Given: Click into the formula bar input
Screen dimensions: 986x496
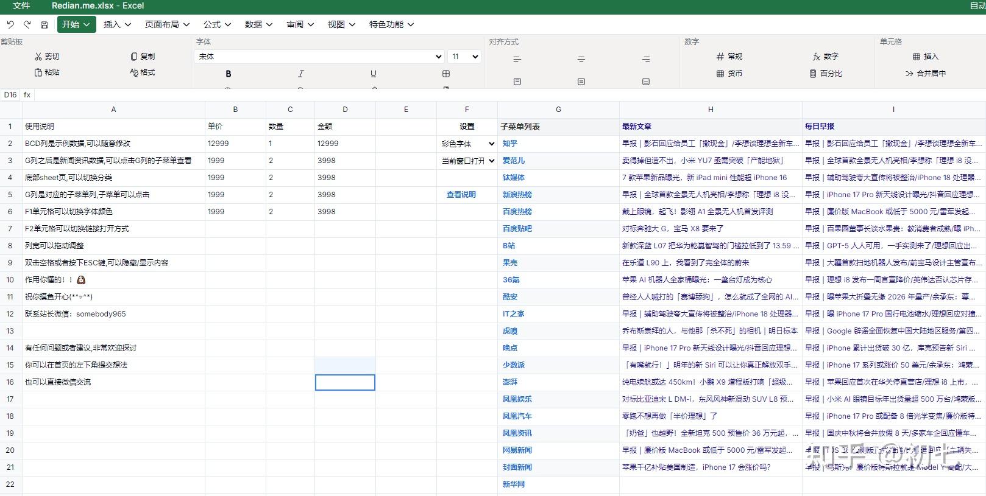Looking at the screenshot, I should [509, 95].
